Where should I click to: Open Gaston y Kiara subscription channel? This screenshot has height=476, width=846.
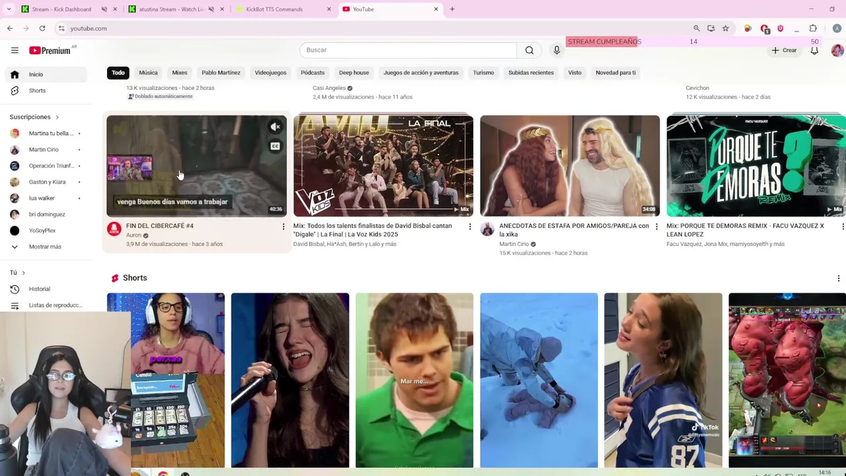[x=45, y=182]
